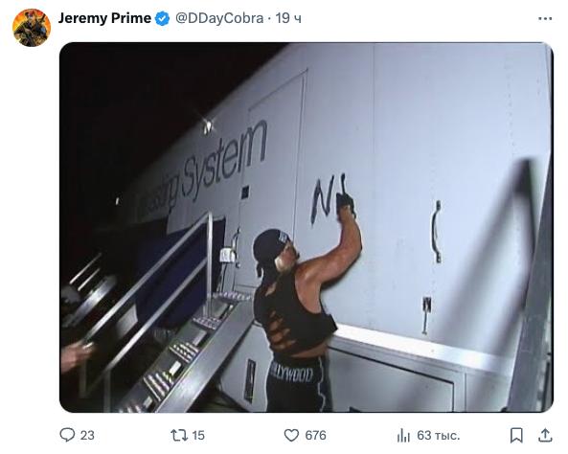This screenshot has width=568, height=454.
Task: Open the view analytics bar chart icon
Action: coord(403,435)
